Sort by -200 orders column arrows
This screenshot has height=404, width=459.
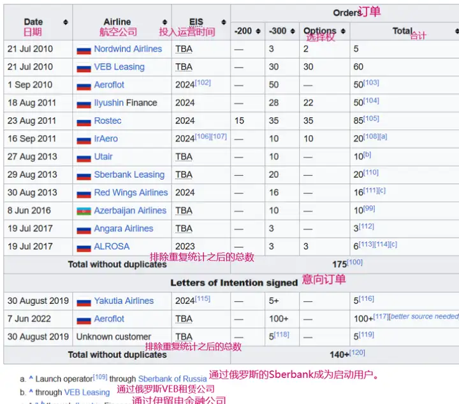click(x=258, y=31)
